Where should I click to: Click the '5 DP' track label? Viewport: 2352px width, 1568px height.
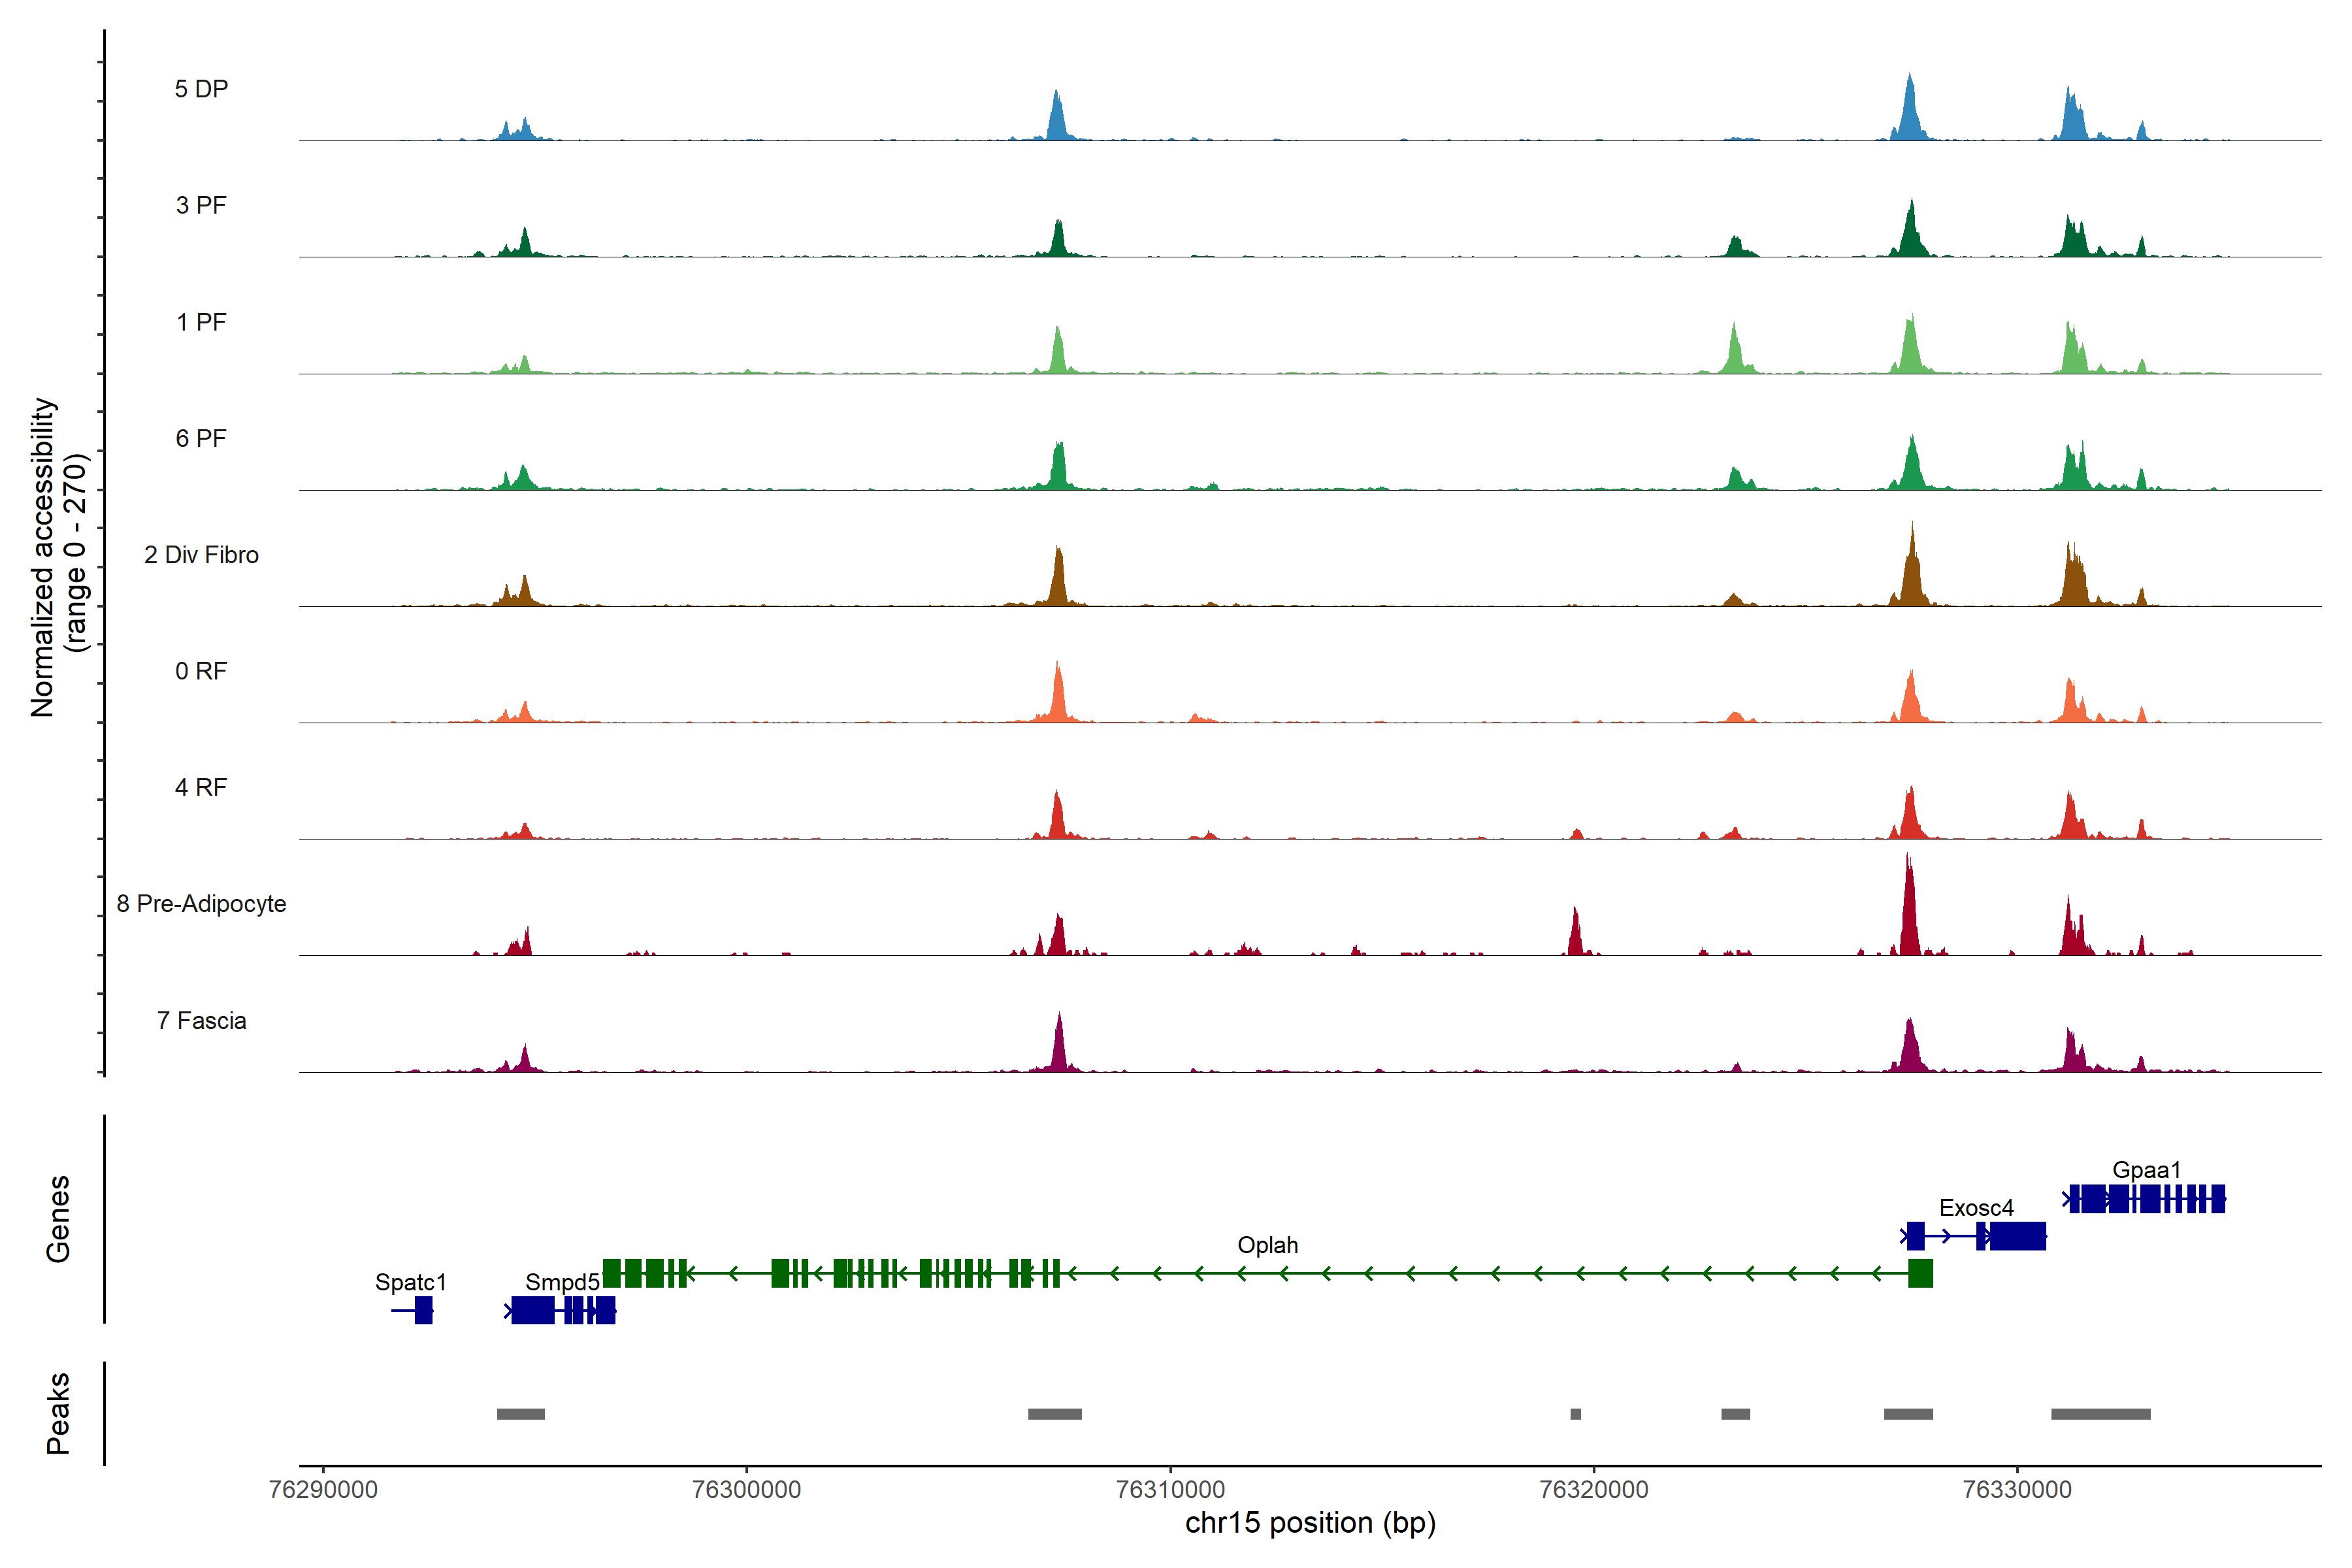(201, 89)
